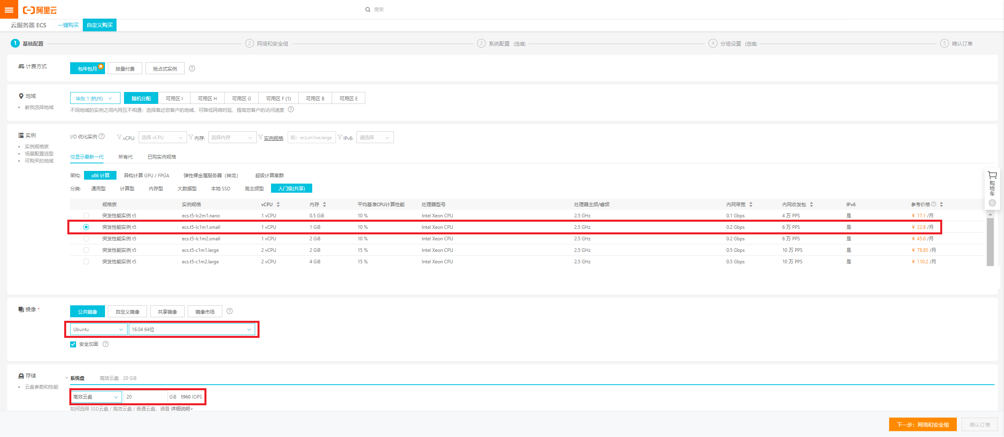The image size is (1004, 437).
Task: Open the orange hamburger menu
Action: coord(9,10)
